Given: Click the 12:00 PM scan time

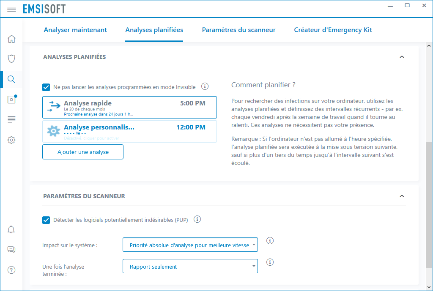Looking at the screenshot, I should (191, 127).
